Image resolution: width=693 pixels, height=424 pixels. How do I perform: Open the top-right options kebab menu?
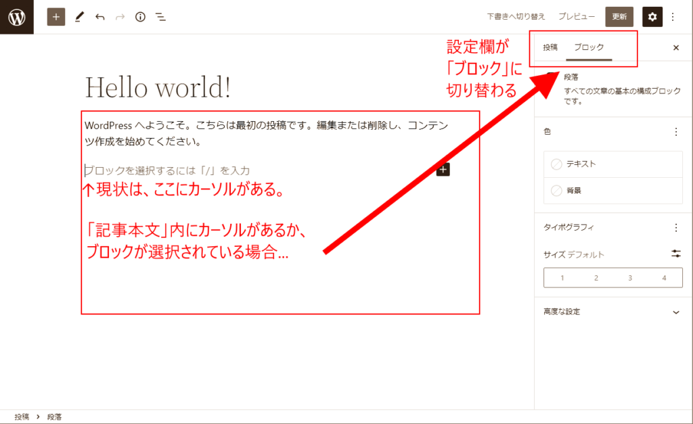point(673,17)
